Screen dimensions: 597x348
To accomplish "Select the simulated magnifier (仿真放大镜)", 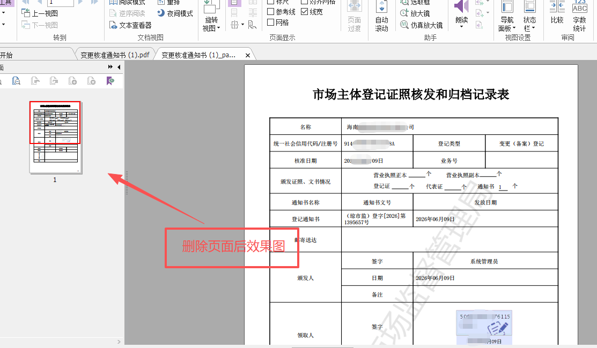I will pos(422,25).
